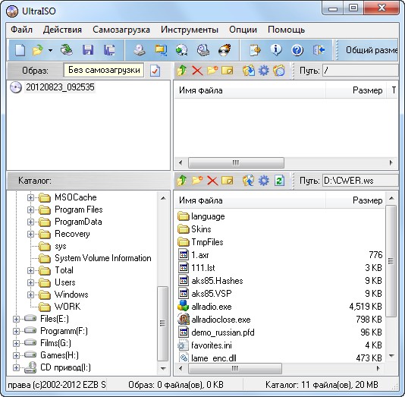Click the image Путь field showing /
Screen dimensions: 405x397
coord(360,71)
